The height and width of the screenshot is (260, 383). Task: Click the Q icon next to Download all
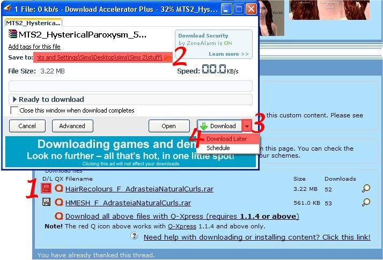coord(59,216)
